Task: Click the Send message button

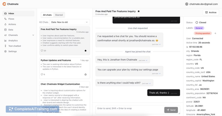Action: click(x=171, y=110)
